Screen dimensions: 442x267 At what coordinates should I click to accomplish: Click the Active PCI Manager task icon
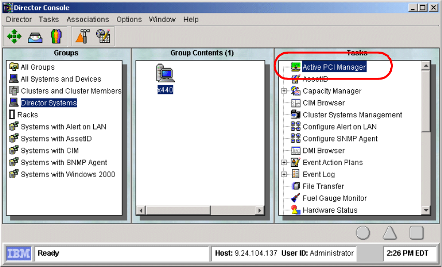pos(296,67)
